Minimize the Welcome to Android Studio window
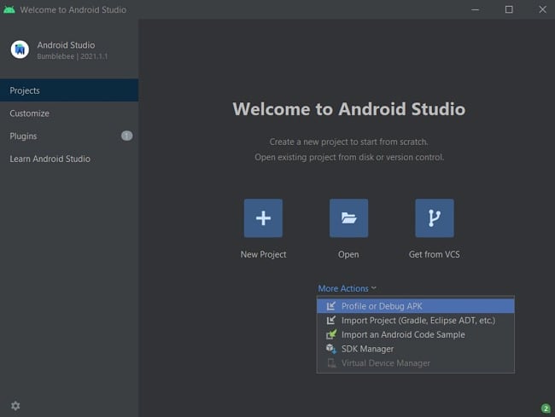 click(x=475, y=9)
